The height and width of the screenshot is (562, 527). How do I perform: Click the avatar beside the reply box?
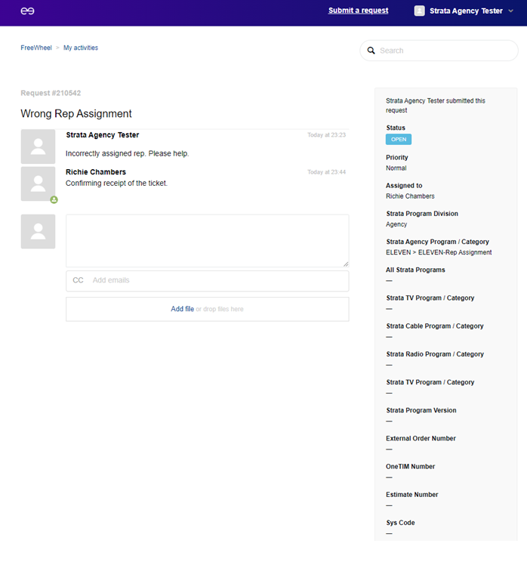[x=38, y=232]
